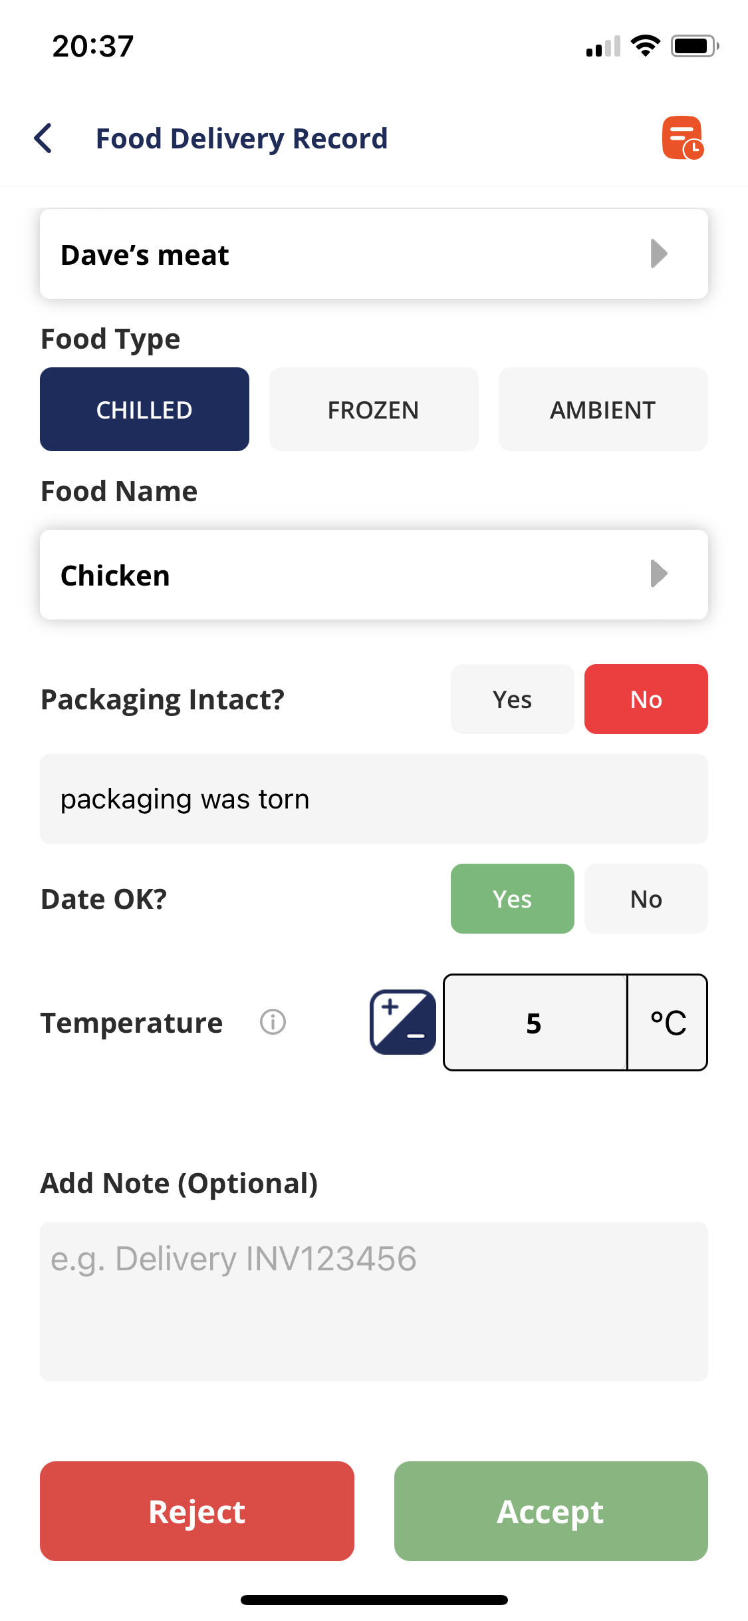Expand the Chicken food name dropdown
Viewport: 748px width, 1621px height.
pos(374,575)
